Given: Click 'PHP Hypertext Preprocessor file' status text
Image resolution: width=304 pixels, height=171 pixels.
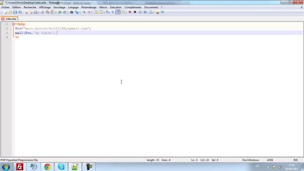Looking at the screenshot, I should [19, 160].
